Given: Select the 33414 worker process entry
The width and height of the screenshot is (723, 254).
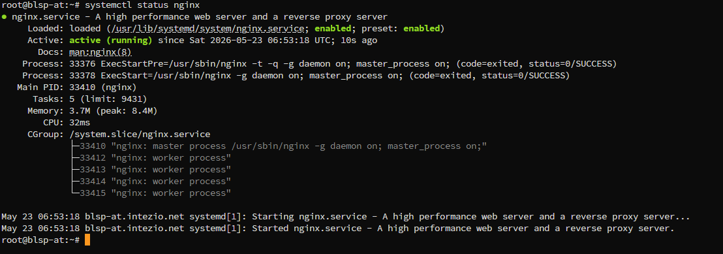Looking at the screenshot, I should pyautogui.click(x=151, y=182).
